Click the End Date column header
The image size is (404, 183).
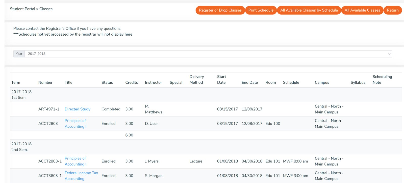[250, 83]
